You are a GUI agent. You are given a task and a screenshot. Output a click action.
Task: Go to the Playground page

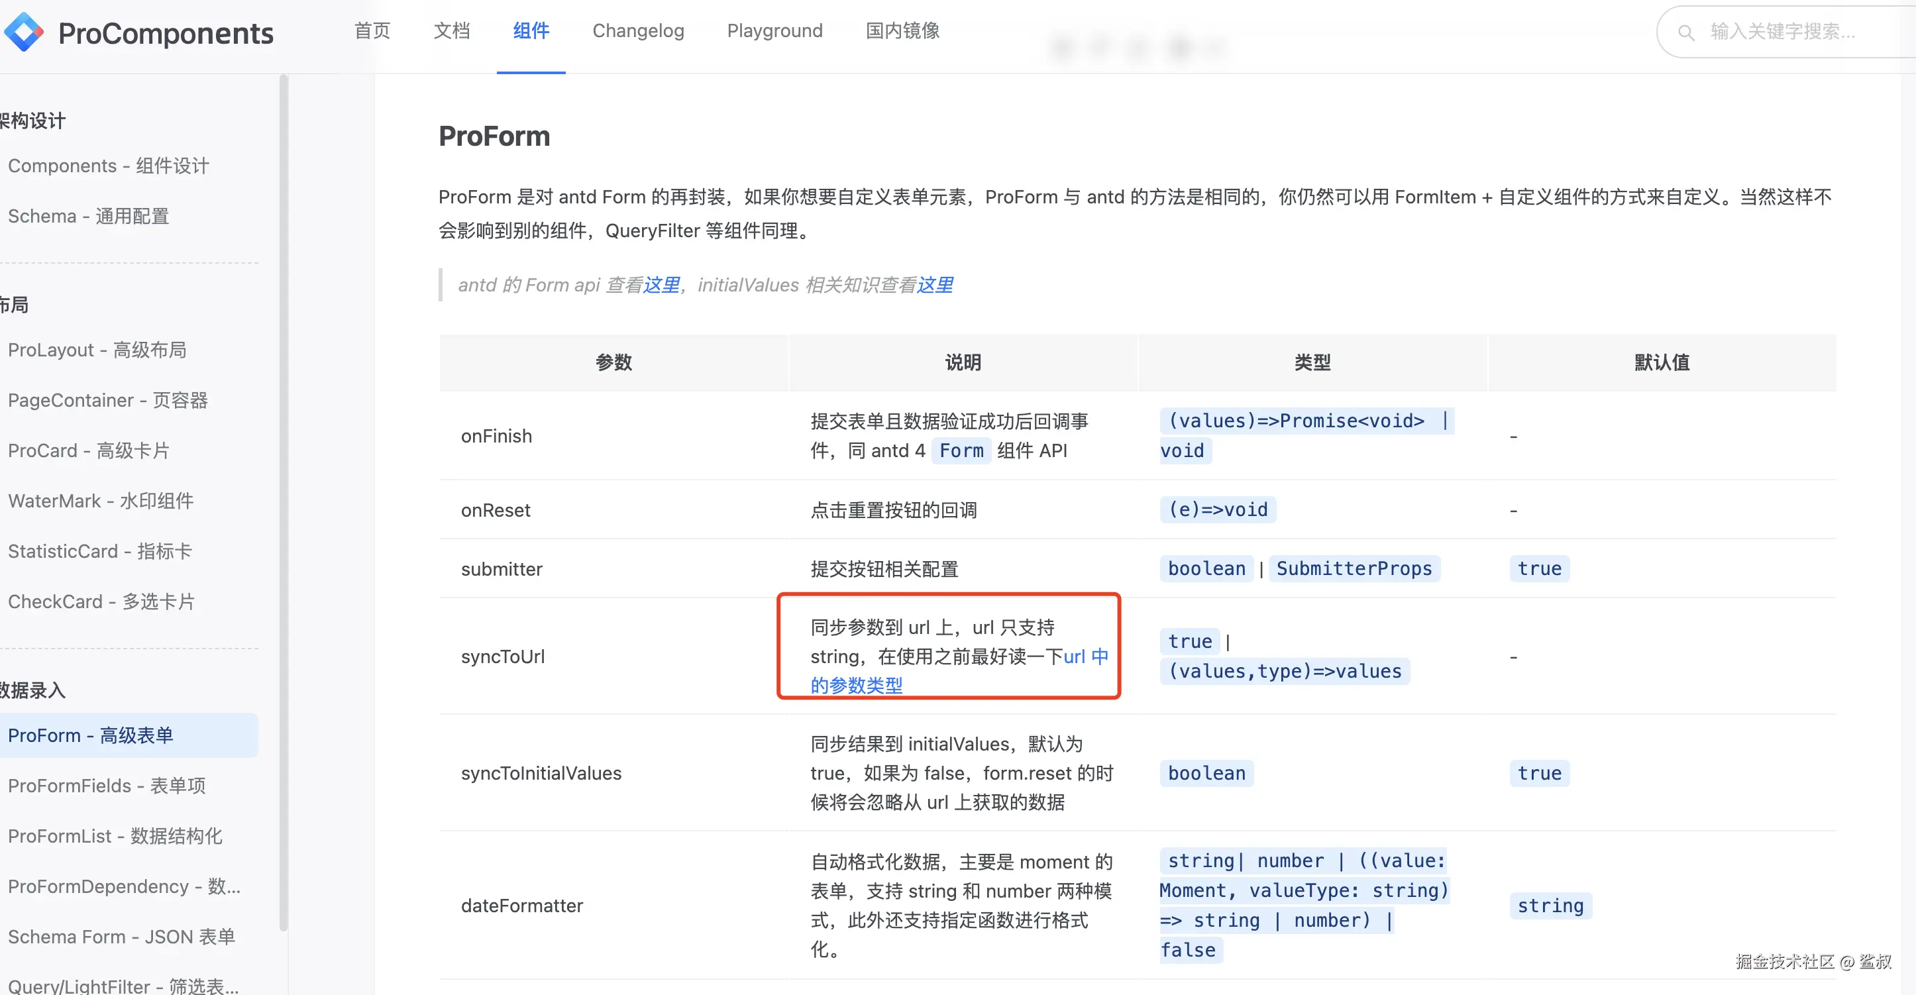pos(774,30)
